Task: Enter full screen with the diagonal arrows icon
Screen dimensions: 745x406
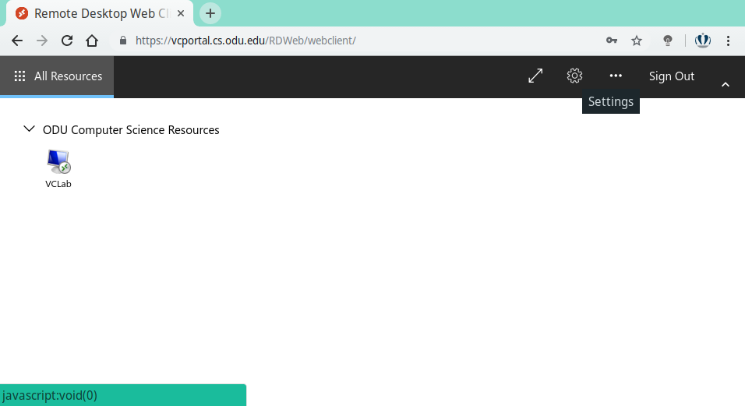Action: point(535,76)
